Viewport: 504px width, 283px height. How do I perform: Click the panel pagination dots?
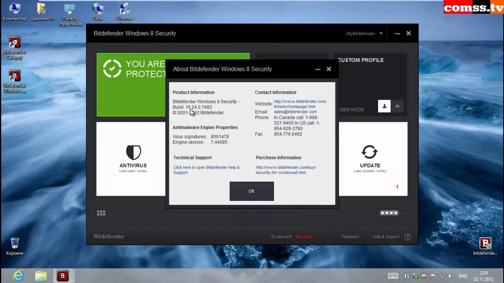pos(390,213)
